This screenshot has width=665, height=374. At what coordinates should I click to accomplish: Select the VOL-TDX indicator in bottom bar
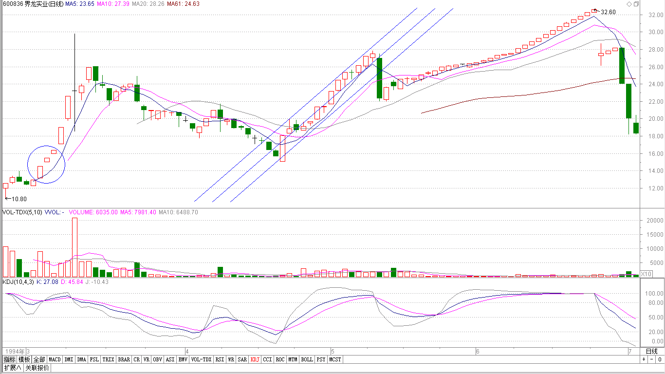point(201,359)
